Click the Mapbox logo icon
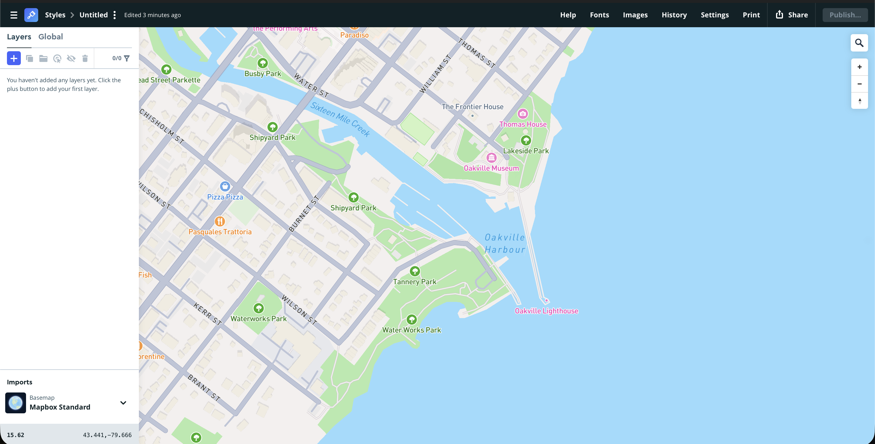This screenshot has height=444, width=875. pos(31,14)
